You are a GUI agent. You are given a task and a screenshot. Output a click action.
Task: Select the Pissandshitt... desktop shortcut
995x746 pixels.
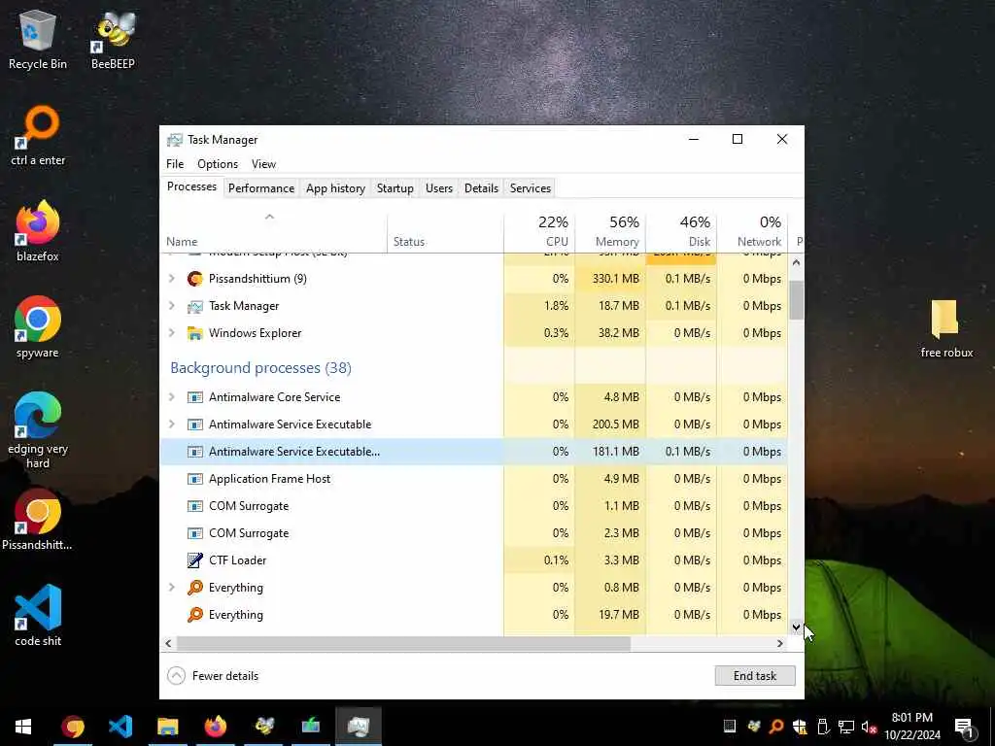(38, 521)
